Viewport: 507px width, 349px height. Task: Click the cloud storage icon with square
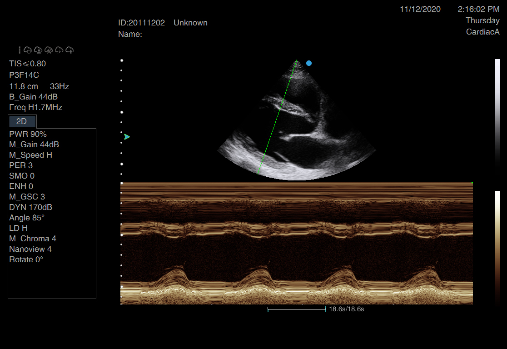click(28, 50)
